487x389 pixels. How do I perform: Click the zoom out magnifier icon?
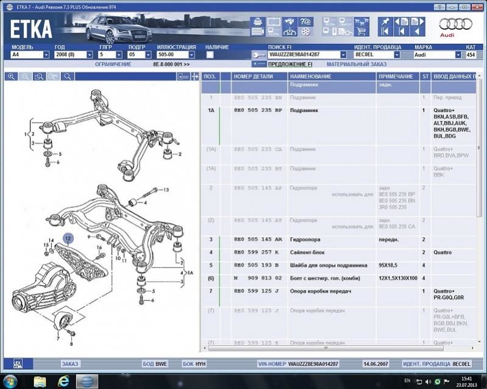pos(26,77)
